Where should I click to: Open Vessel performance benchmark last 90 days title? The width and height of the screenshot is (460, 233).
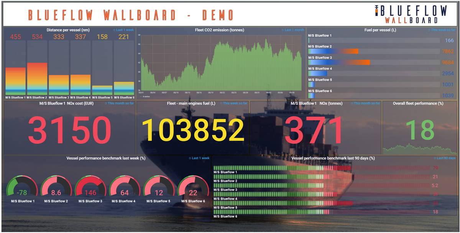[333, 158]
